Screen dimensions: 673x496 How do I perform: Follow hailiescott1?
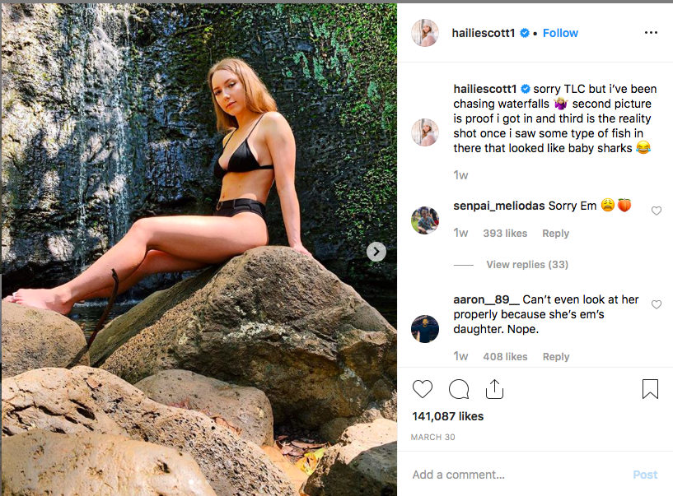(x=560, y=33)
